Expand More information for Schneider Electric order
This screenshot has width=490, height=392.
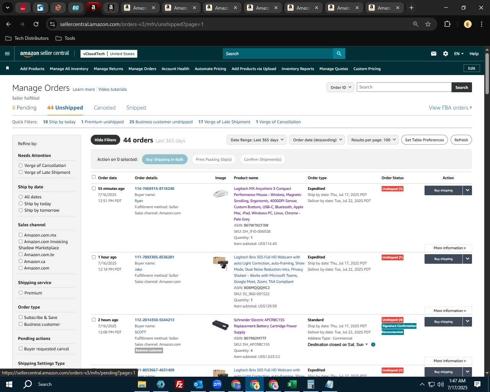click(448, 361)
